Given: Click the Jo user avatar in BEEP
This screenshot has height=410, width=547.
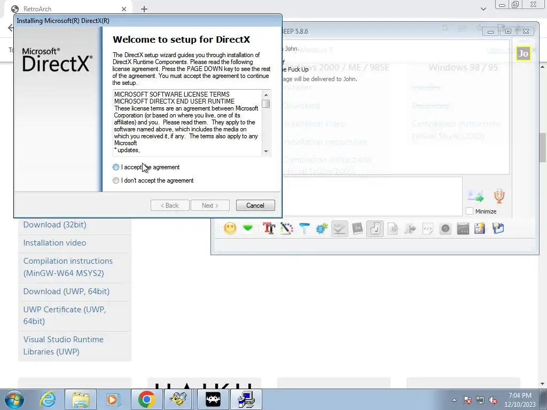Looking at the screenshot, I should point(523,53).
